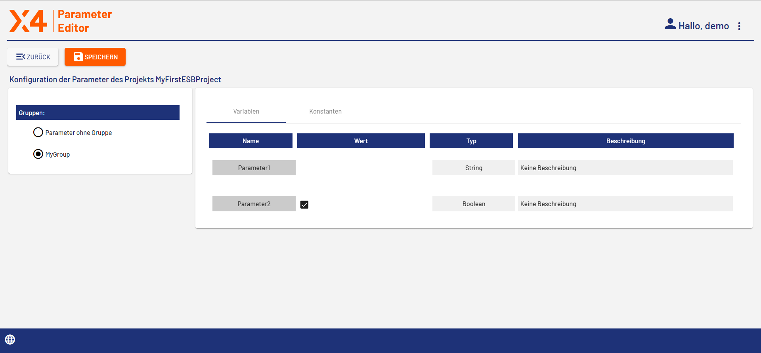Toggle the Parameter2 Boolean checkbox
The image size is (761, 353).
(x=304, y=205)
